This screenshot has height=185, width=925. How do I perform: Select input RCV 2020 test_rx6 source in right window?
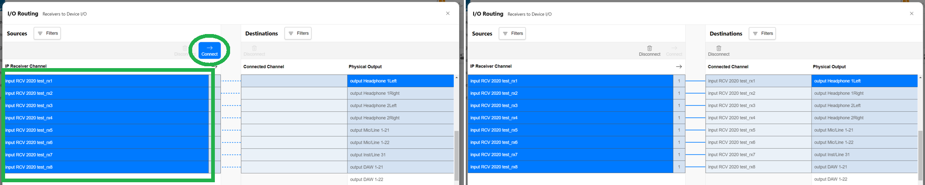tap(571, 143)
